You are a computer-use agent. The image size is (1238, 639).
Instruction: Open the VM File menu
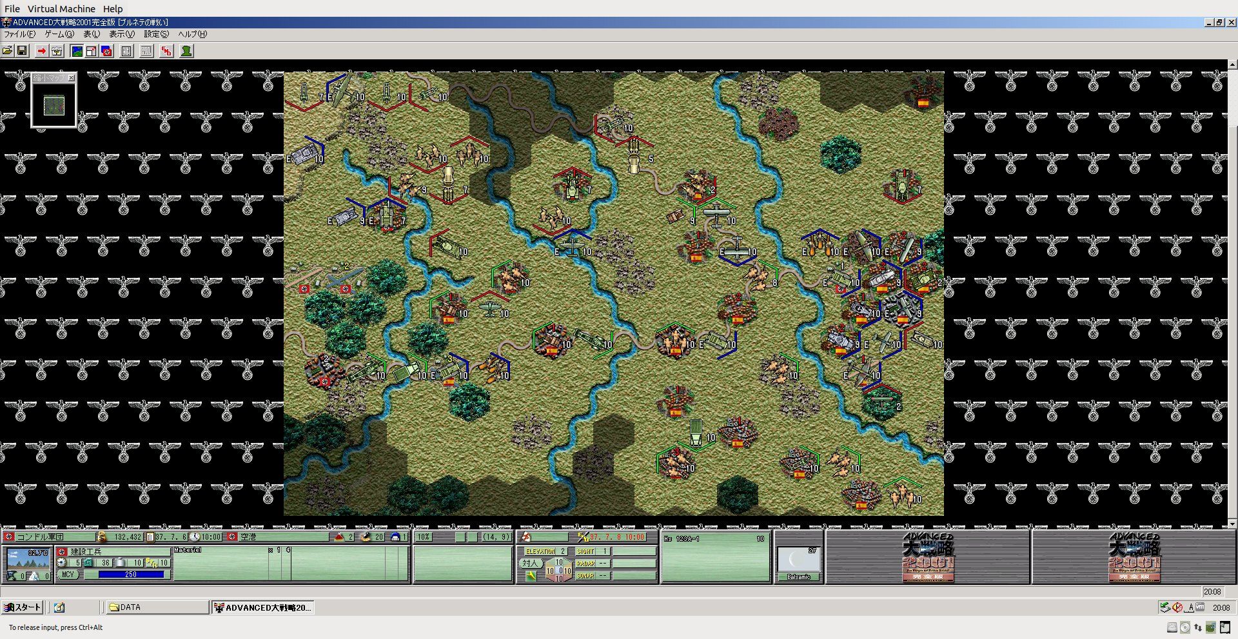pos(12,8)
